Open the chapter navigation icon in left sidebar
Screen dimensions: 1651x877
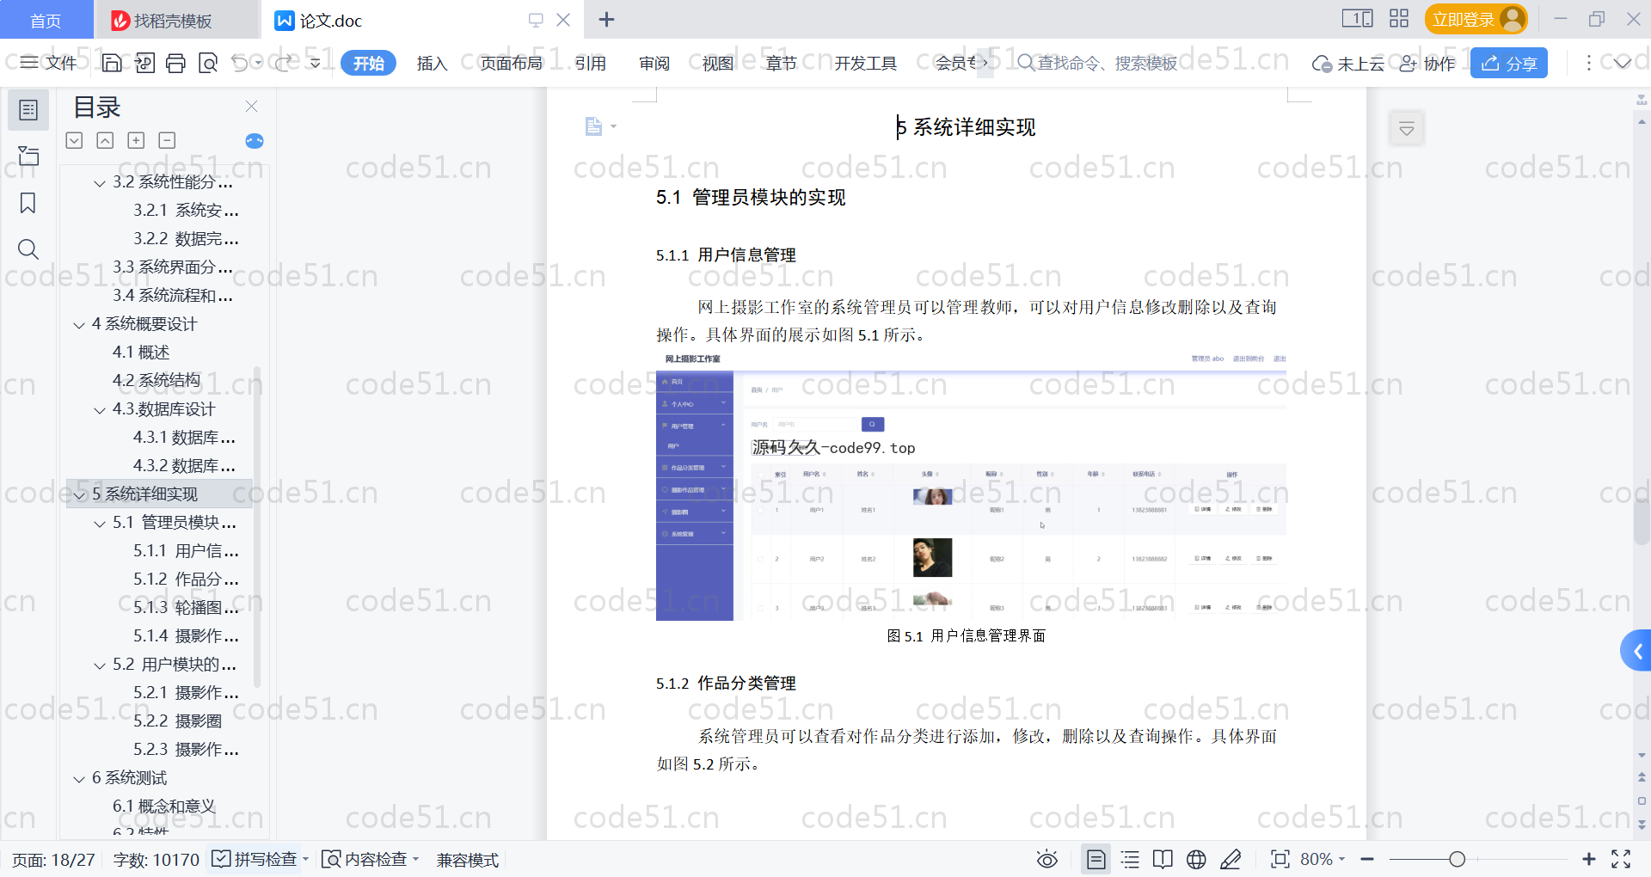click(x=28, y=156)
